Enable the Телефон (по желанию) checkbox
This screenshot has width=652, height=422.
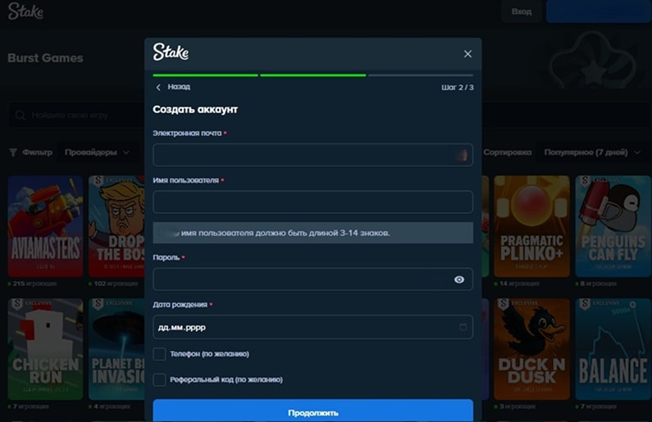tap(160, 354)
